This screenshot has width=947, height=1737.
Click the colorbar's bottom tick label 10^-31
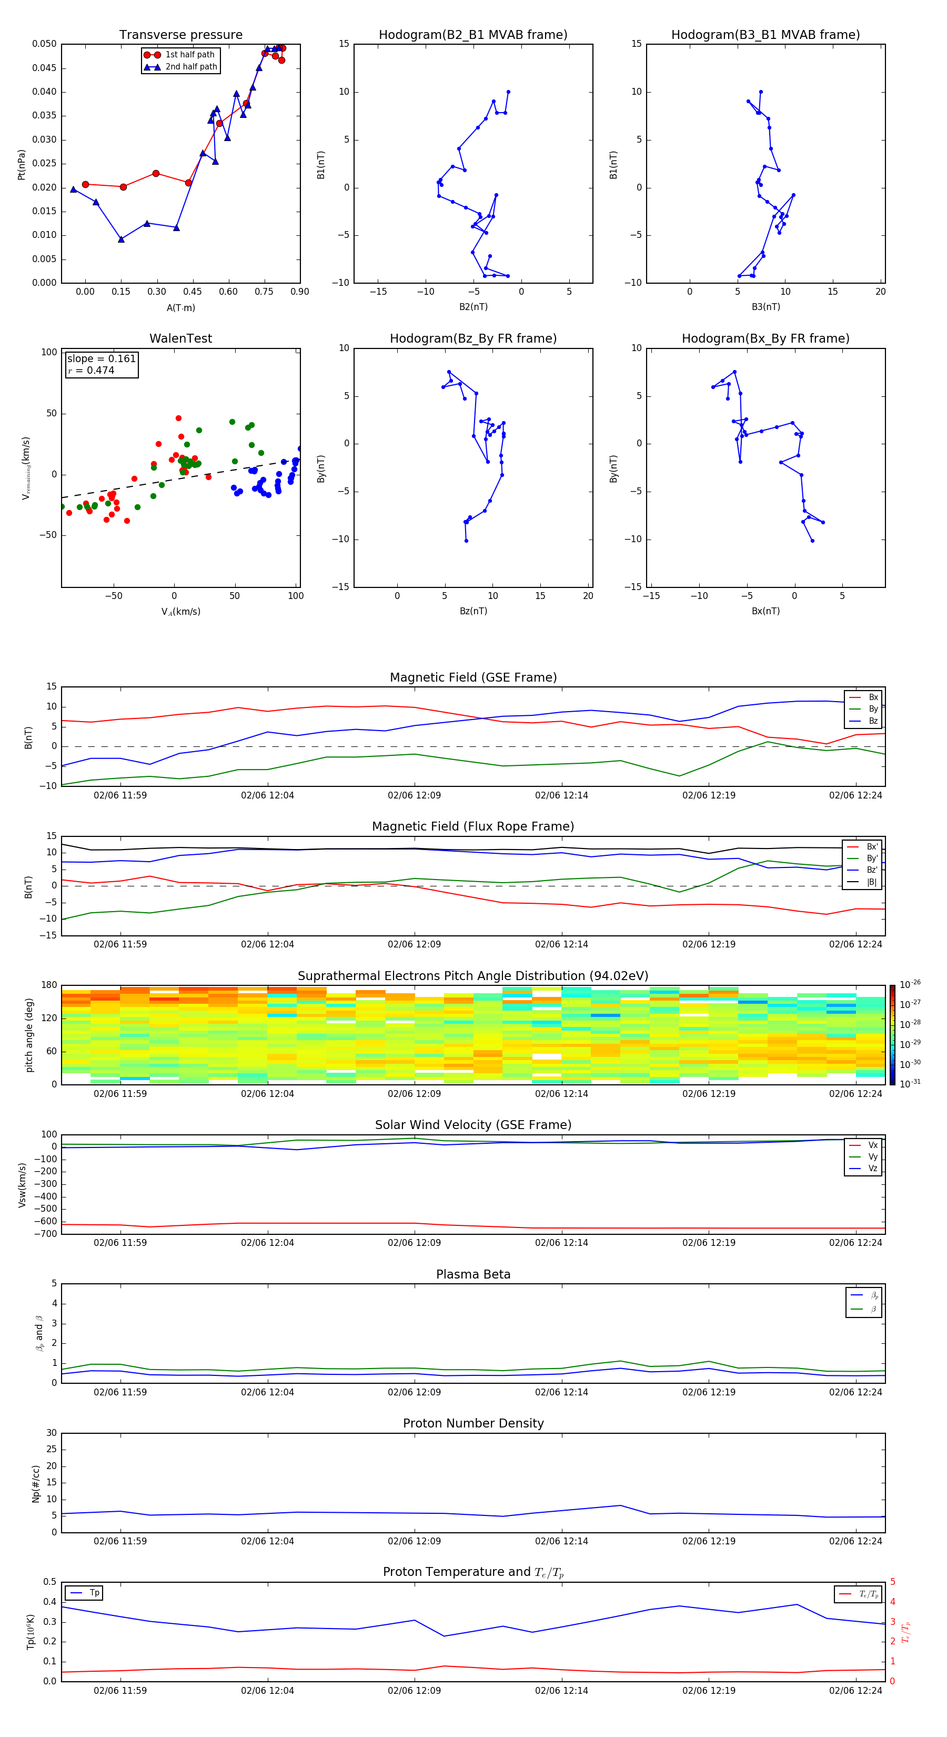[x=910, y=1084]
